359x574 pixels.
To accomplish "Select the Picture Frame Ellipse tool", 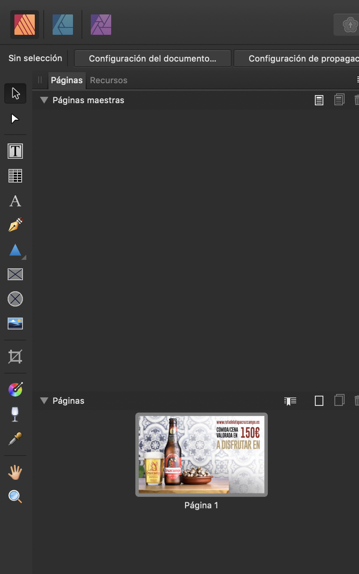I will 15,299.
